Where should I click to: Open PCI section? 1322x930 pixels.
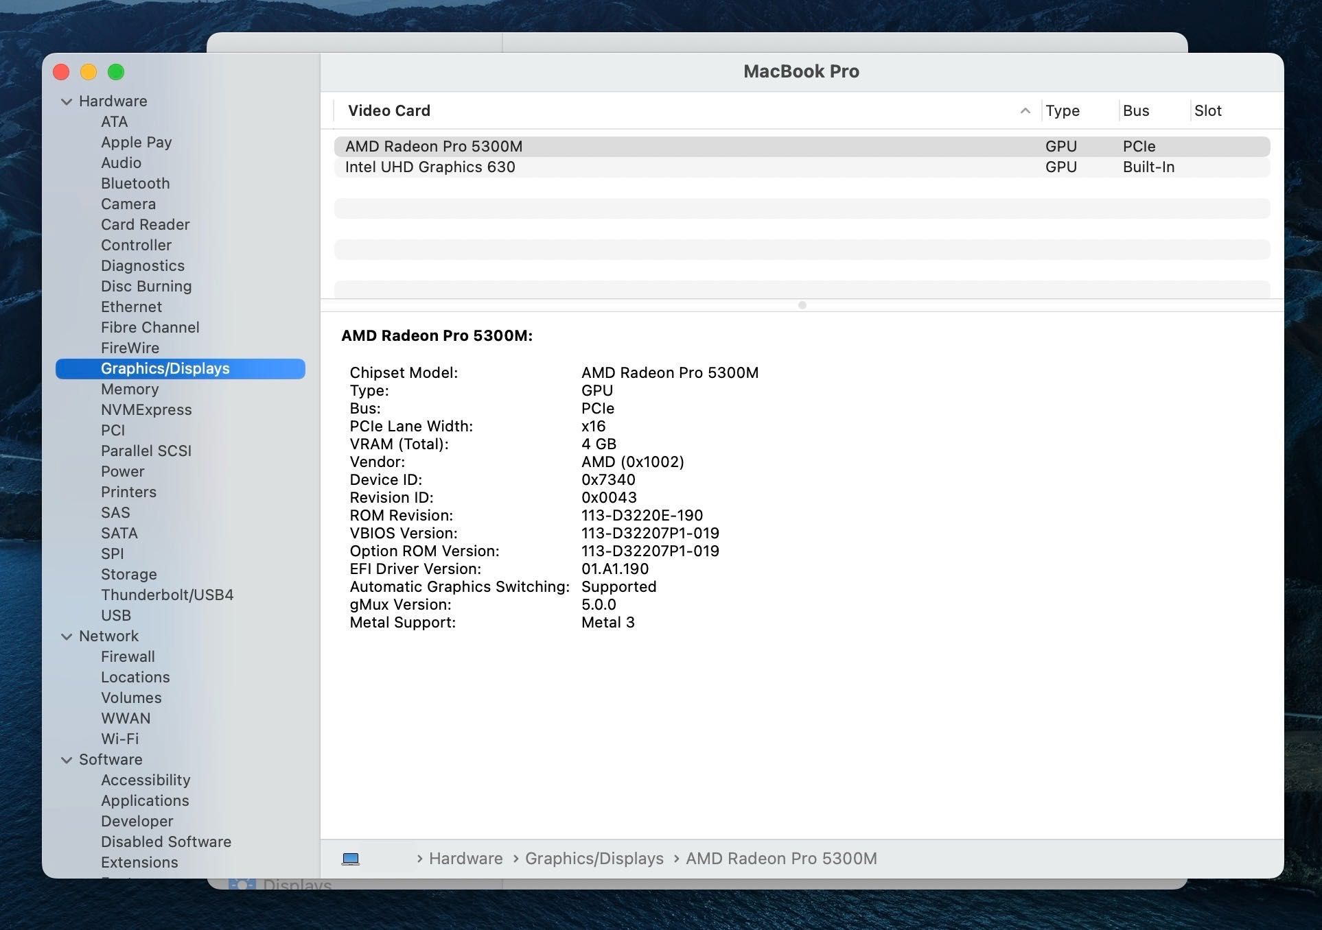[113, 430]
